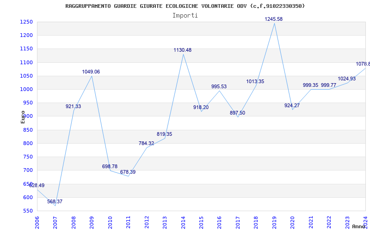Click the y-axis value 1000
Screen dimensions: 370x231
click(x=26, y=89)
